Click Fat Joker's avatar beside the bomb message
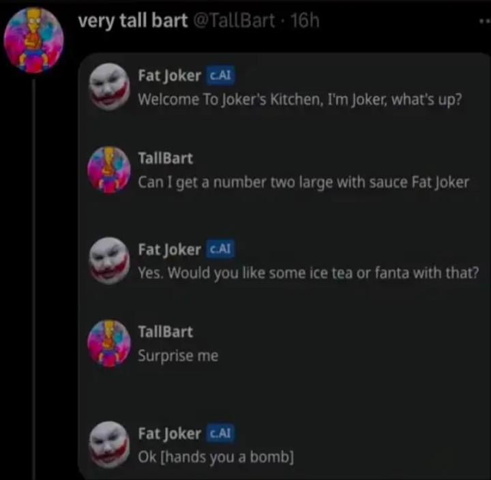 109,445
